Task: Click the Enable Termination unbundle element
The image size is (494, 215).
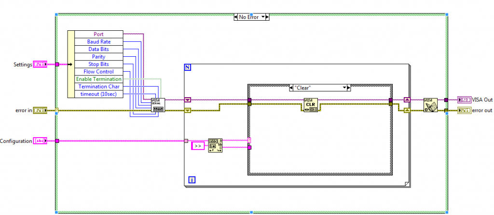Action: 98,79
